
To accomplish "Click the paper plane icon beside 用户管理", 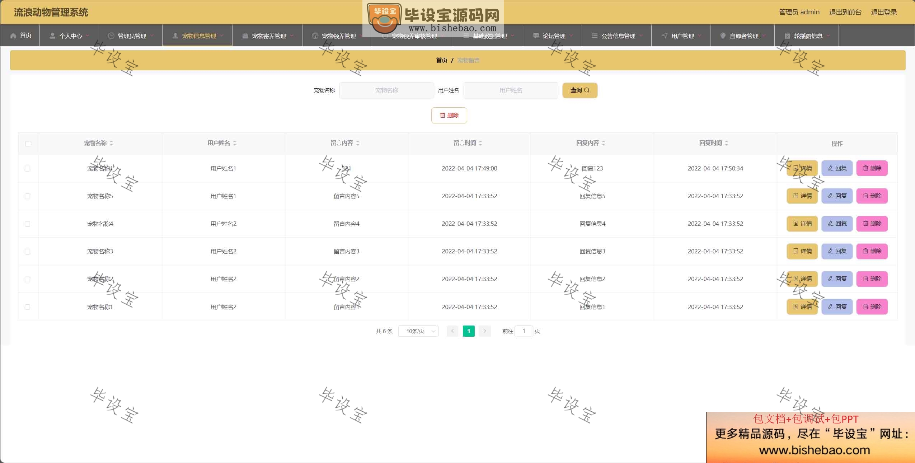I will coord(665,36).
